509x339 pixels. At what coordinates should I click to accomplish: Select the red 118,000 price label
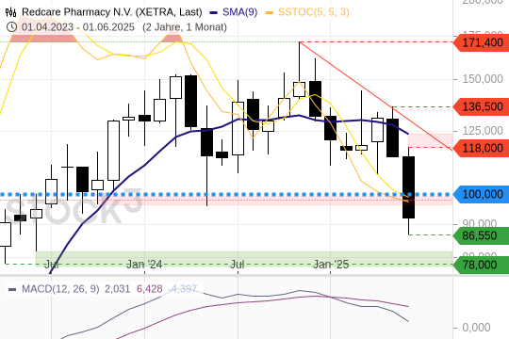point(481,148)
